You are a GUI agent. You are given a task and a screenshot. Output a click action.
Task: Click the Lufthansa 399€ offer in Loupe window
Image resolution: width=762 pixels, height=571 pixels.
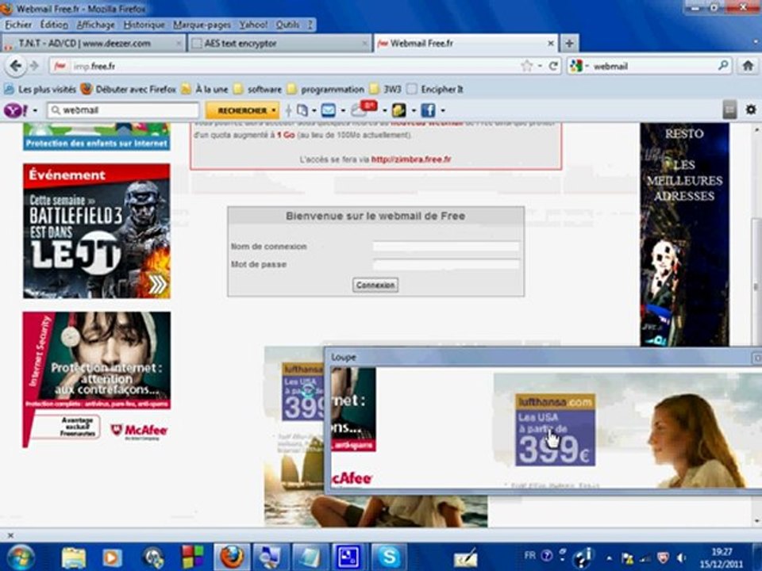tap(555, 430)
